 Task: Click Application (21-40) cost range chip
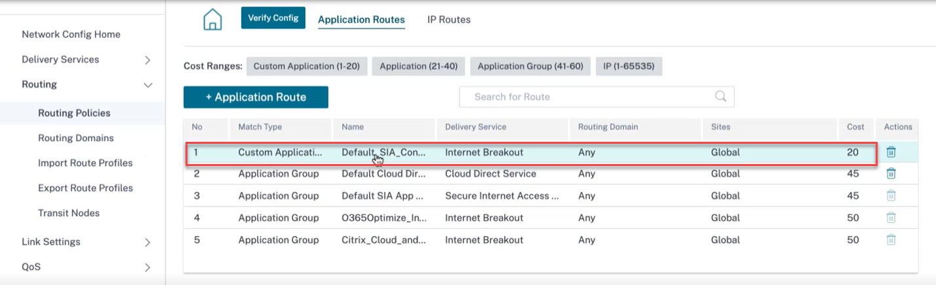click(419, 66)
